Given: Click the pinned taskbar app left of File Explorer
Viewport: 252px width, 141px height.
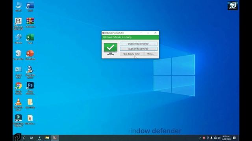Looking at the screenshot, I should coord(39,138).
